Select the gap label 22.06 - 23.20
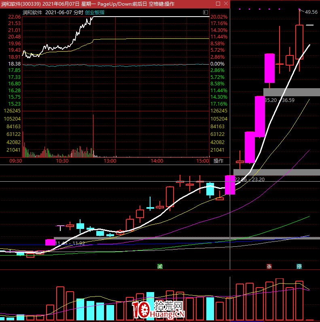This screenshot has height=322, width=320. tap(250, 179)
